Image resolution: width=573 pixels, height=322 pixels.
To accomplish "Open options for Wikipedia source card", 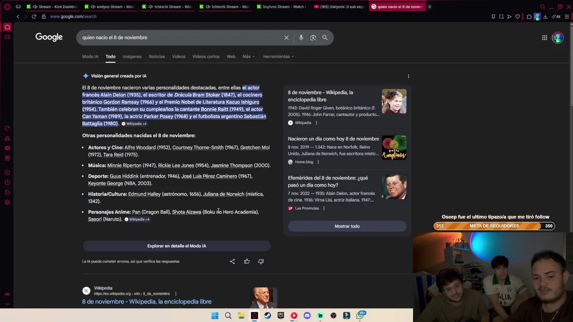I will click(316, 123).
